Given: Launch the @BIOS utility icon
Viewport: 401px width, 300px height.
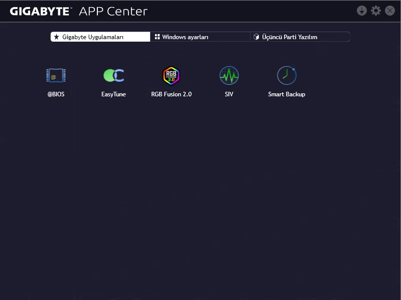Looking at the screenshot, I should pyautogui.click(x=56, y=75).
